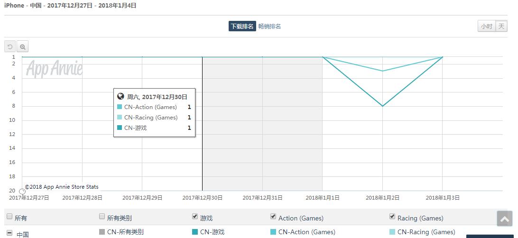Check the 所有 checkbox
This screenshot has width=518, height=238.
pos(9,217)
